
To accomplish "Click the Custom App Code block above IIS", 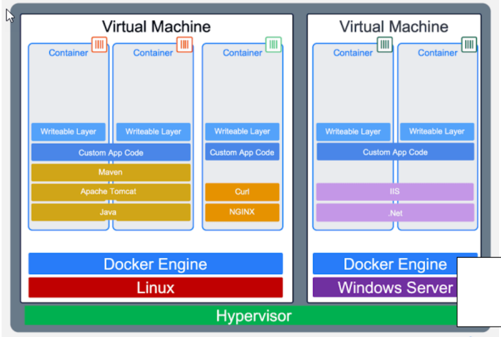I will [395, 152].
